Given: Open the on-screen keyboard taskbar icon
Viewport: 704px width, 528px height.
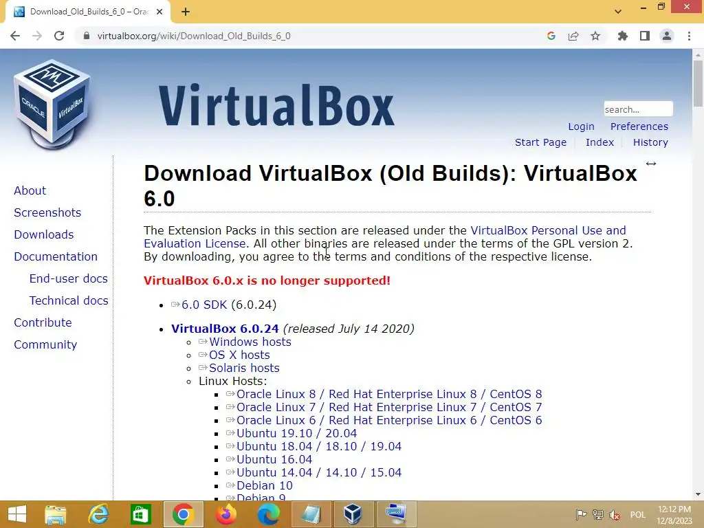Looking at the screenshot, I should (x=396, y=514).
